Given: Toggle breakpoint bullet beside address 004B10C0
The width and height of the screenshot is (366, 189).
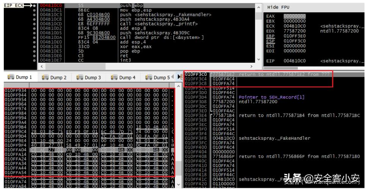Looking at the screenshot, I should 35,6.
